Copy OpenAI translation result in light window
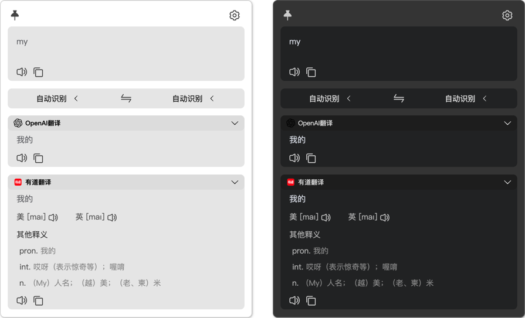 point(38,158)
